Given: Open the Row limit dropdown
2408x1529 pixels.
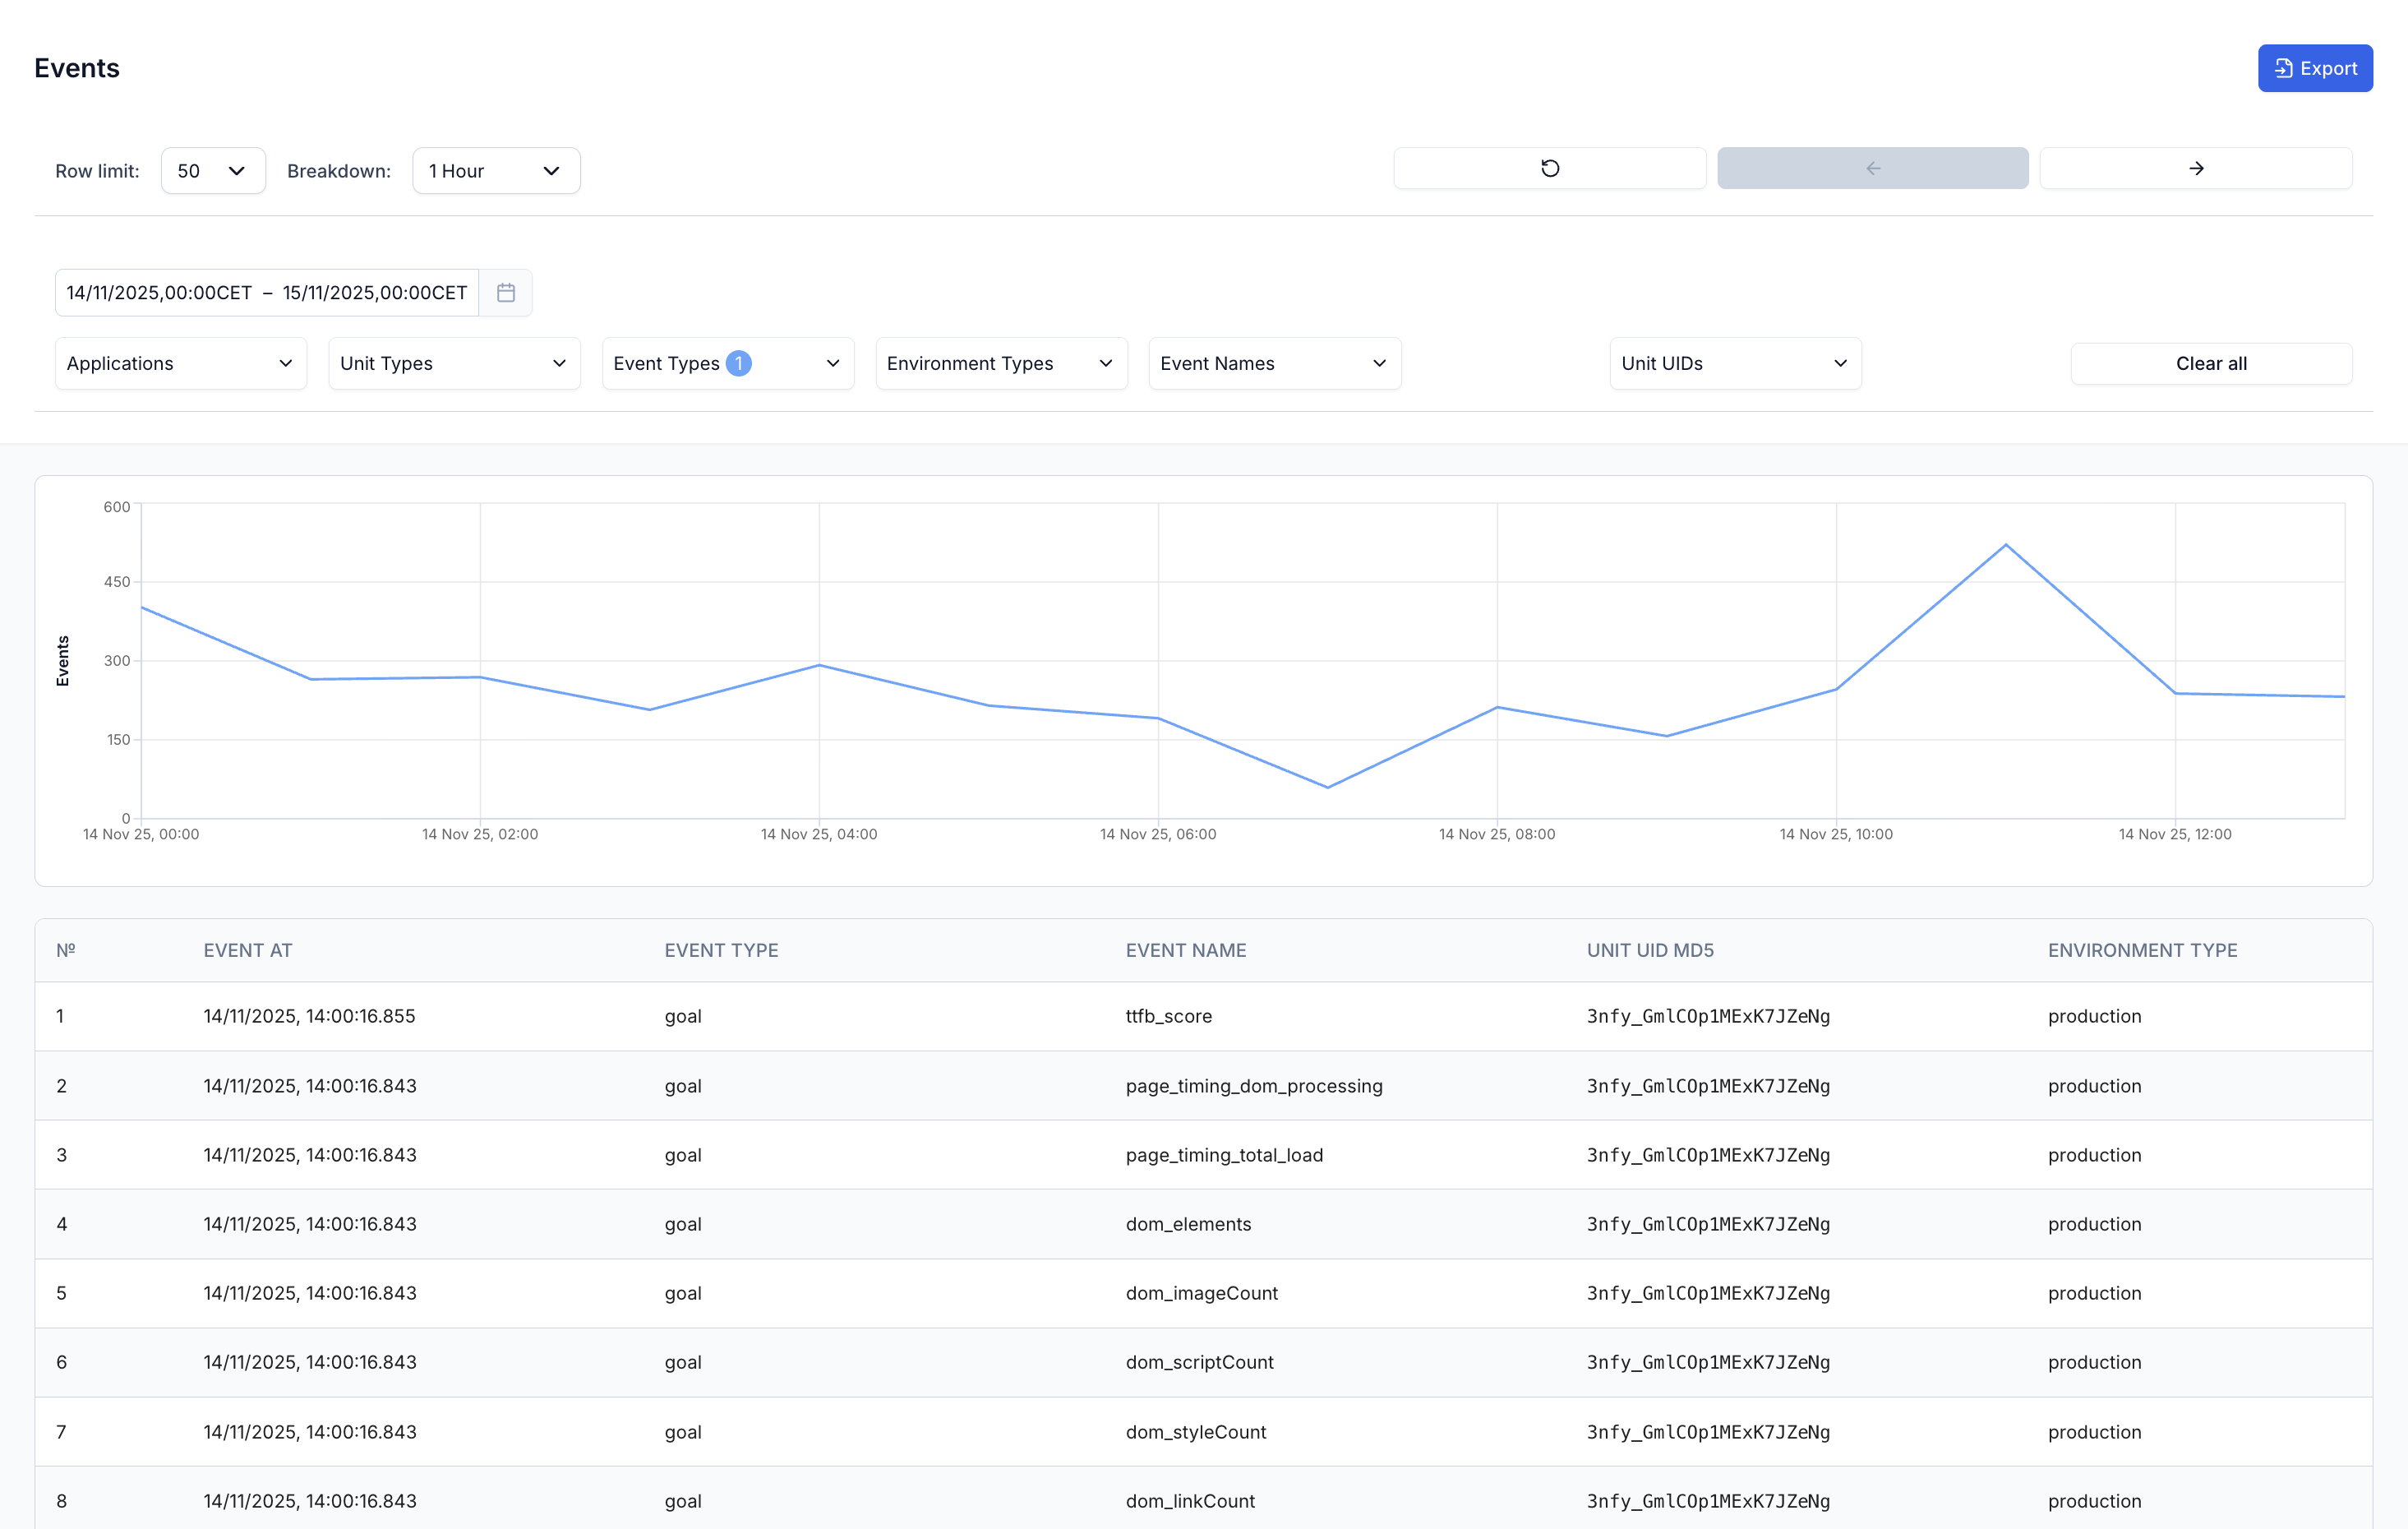Looking at the screenshot, I should [213, 171].
